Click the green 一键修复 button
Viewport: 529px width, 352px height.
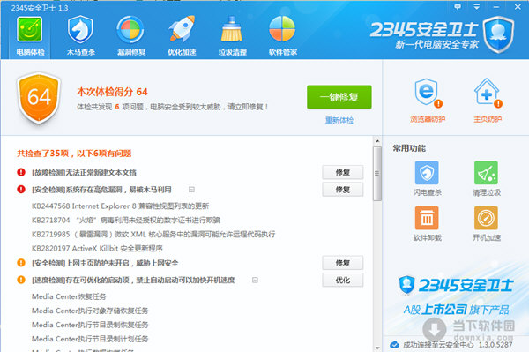pyautogui.click(x=339, y=97)
